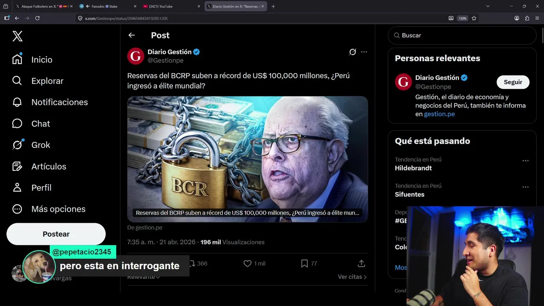Like the post with the heart icon
The image size is (544, 306).
tap(247, 263)
